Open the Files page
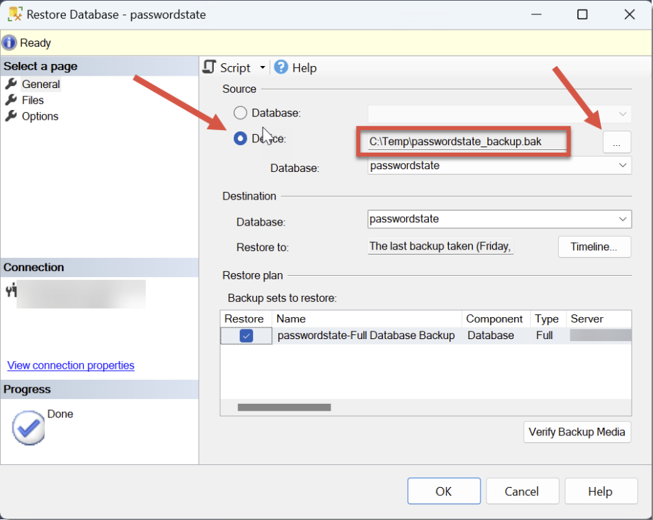 tap(32, 100)
